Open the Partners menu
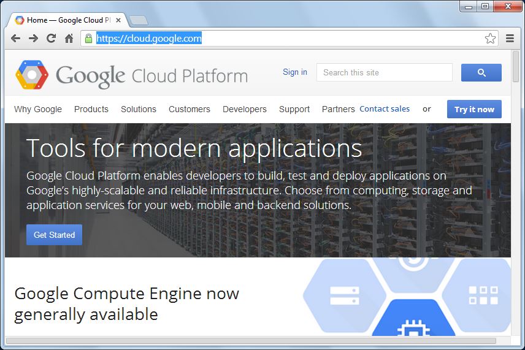Screen dimensions: 525x350 (338, 110)
